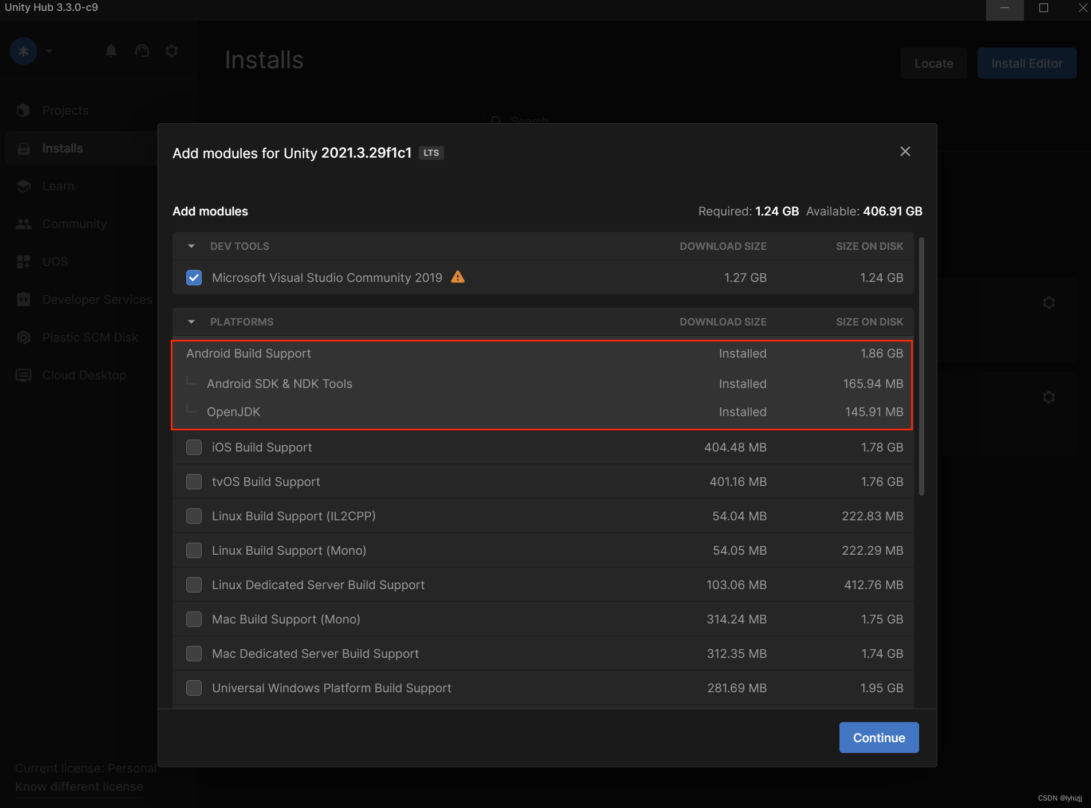Click the Android SDK & NDK Tools row
1091x808 pixels.
point(542,384)
